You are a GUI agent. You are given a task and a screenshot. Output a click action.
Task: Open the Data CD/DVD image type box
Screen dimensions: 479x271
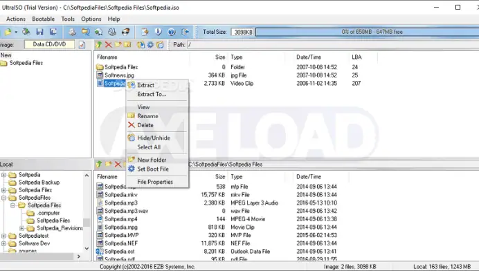click(x=49, y=44)
